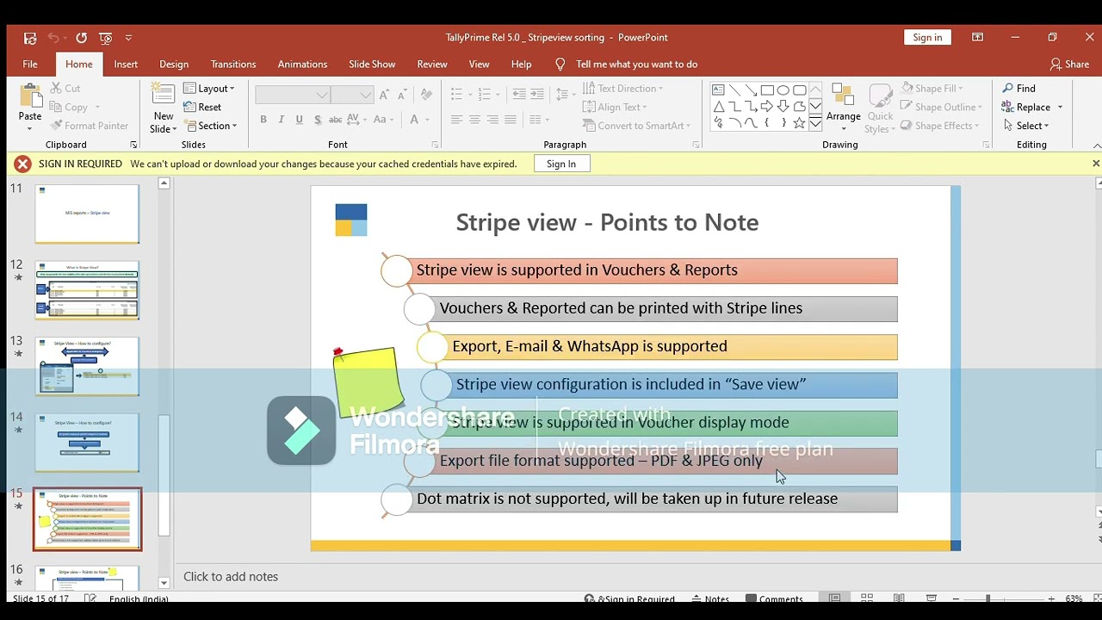The width and height of the screenshot is (1102, 620).
Task: Click the Save icon in Quick Access toolbar
Action: click(30, 38)
